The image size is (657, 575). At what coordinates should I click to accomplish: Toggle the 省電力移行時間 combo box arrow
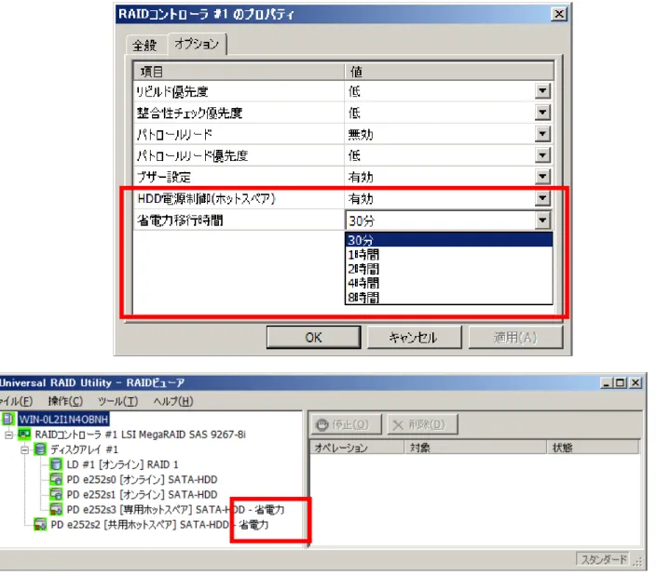(542, 220)
